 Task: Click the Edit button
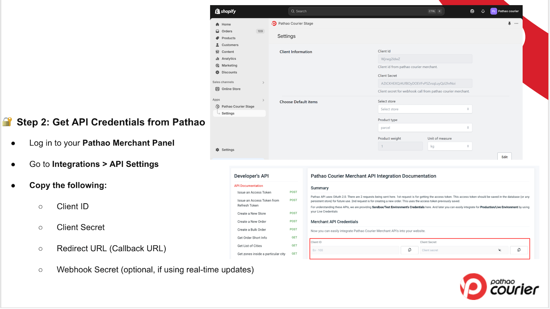(505, 157)
